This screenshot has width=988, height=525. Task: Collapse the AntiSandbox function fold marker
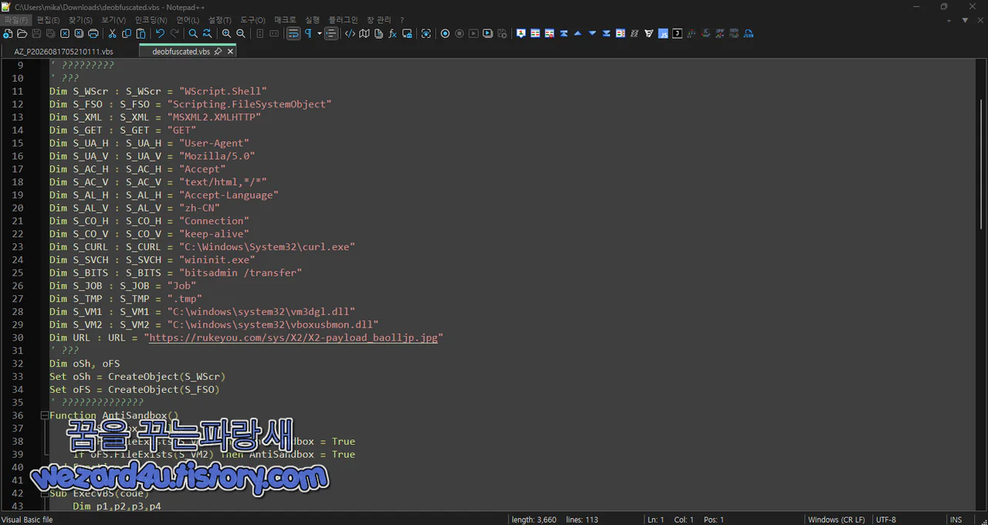click(x=44, y=415)
